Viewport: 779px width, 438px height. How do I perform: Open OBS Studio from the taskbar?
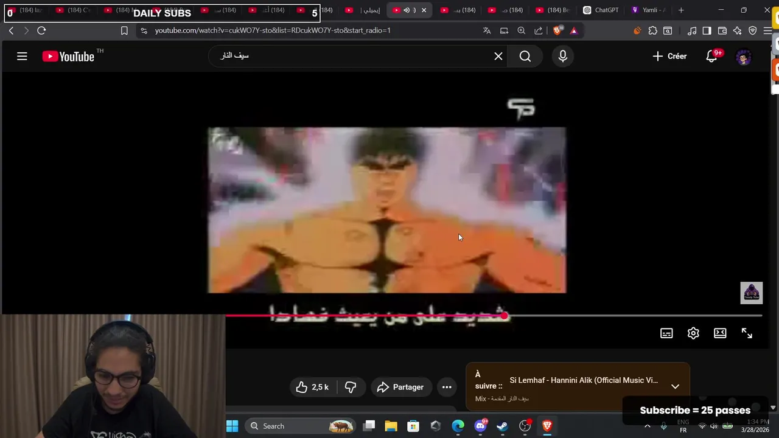[x=525, y=426]
